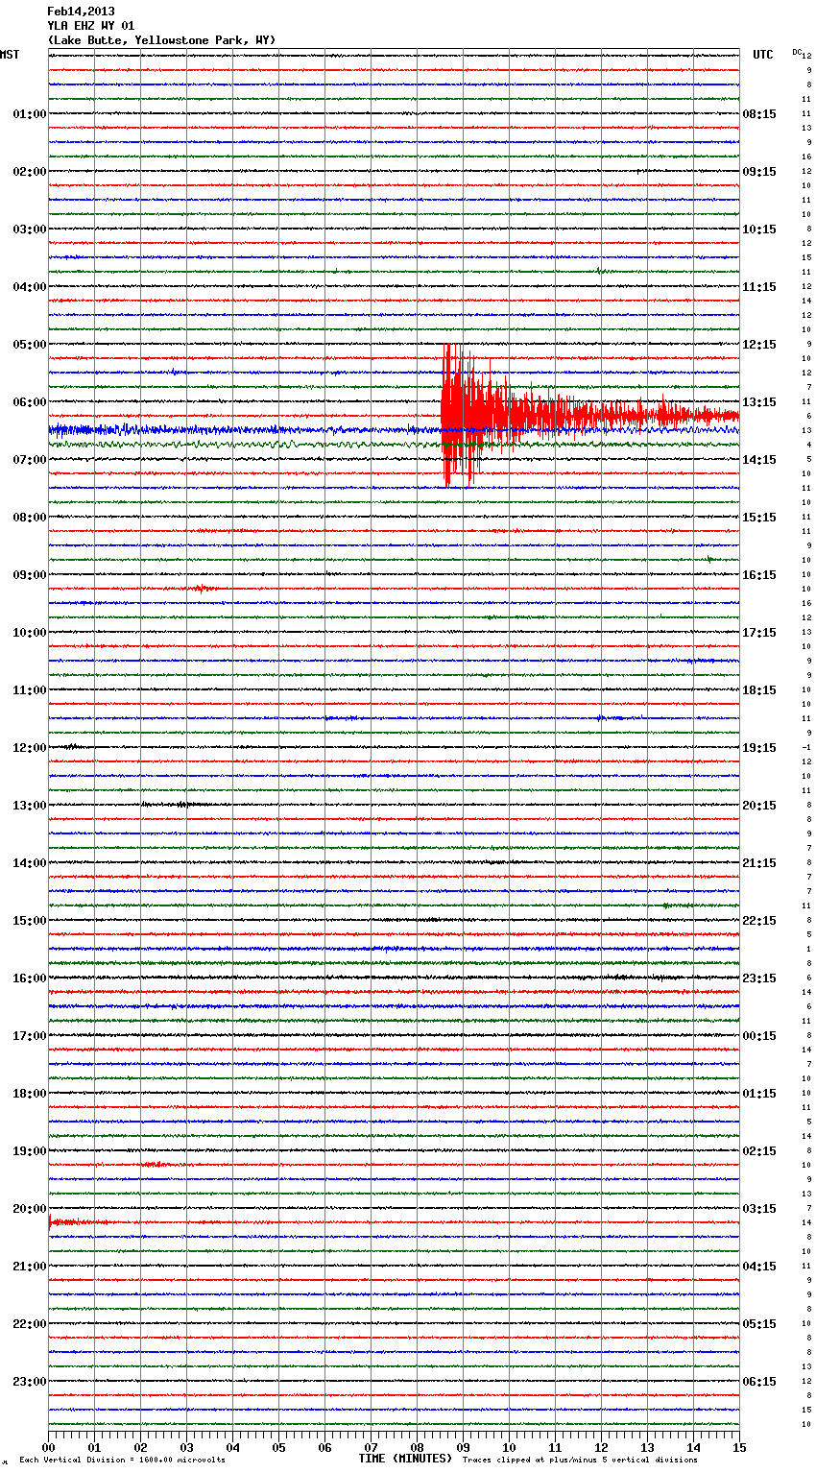This screenshot has width=816, height=1473.
Task: Click the small red spike on the 20:00 trace
Action: pos(50,1221)
